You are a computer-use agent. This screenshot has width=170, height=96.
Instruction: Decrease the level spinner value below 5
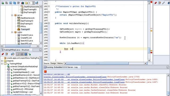[x=33, y=4]
